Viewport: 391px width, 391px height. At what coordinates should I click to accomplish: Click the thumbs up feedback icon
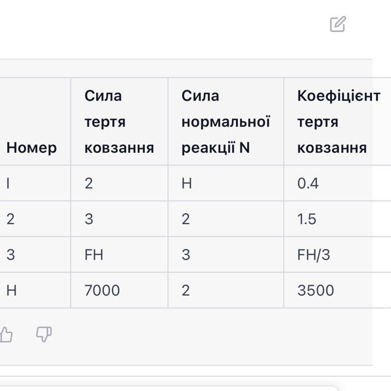click(6, 334)
